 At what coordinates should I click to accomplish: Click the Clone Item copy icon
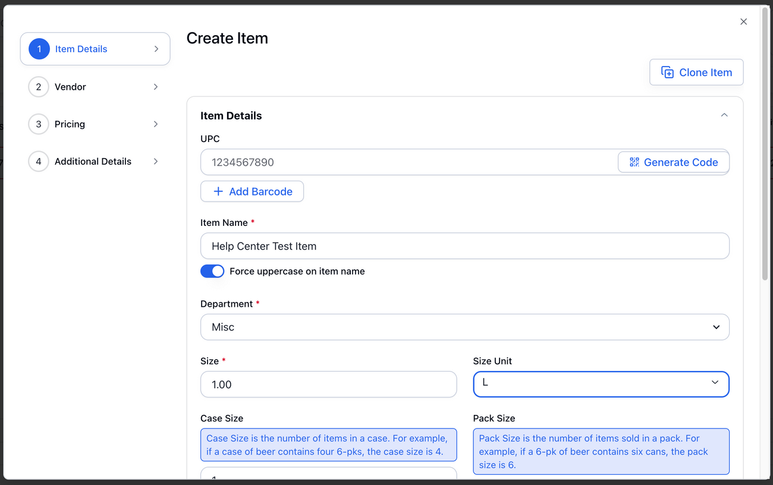click(667, 73)
